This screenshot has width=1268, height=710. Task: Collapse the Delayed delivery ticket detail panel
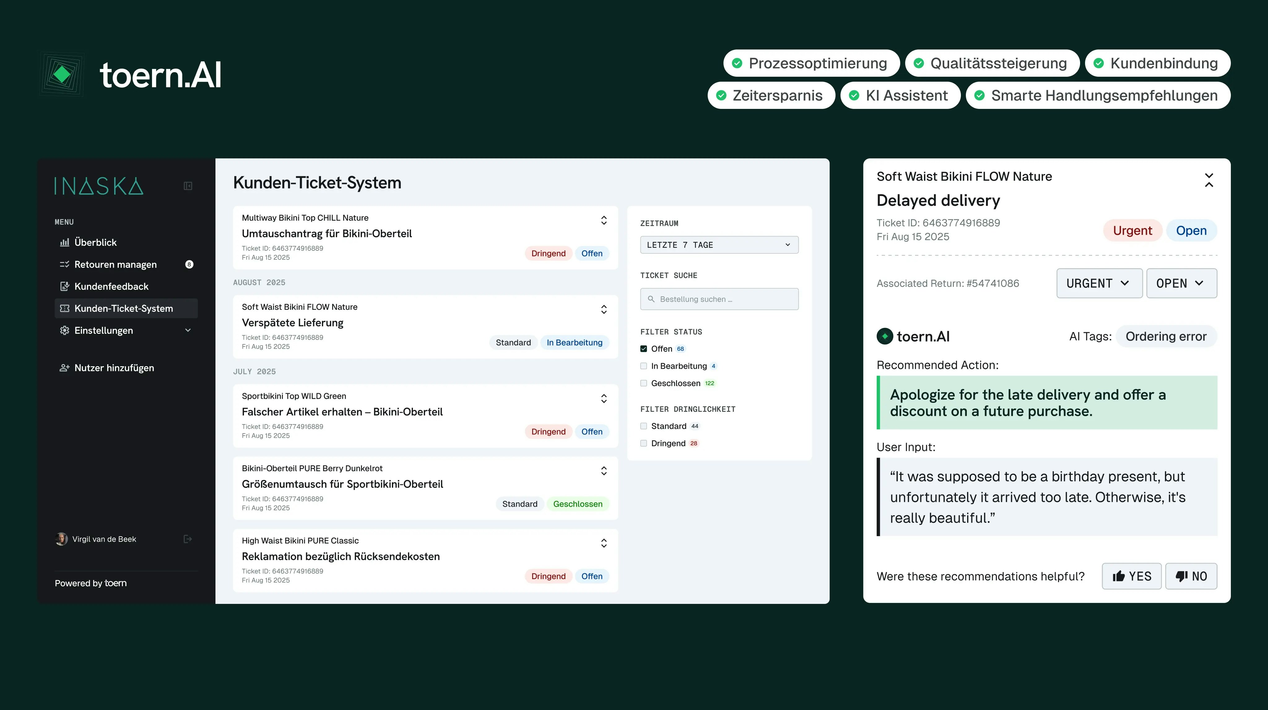point(1209,180)
